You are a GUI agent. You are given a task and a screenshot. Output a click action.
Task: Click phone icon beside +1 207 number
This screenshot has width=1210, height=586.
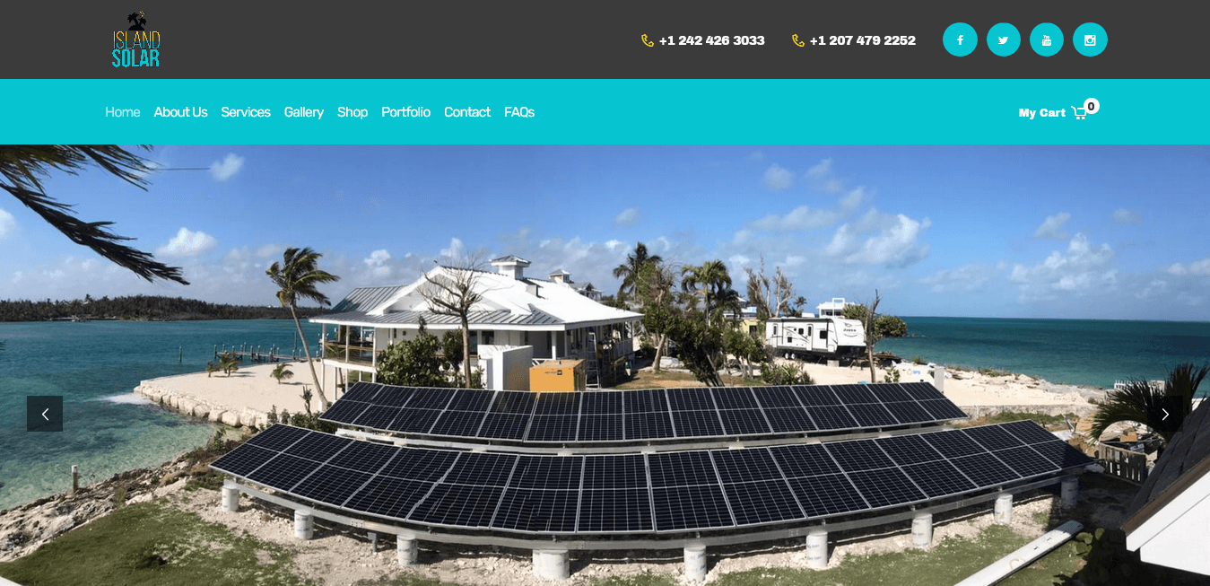[798, 40]
